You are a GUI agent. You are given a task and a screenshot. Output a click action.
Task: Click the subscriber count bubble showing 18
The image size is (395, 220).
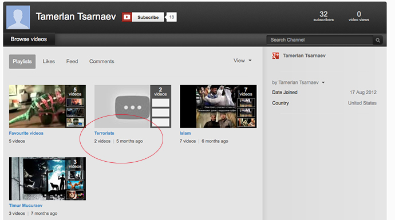pos(171,17)
